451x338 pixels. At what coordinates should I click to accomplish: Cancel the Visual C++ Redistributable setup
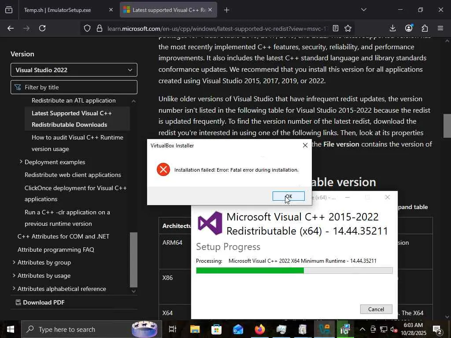(376, 309)
